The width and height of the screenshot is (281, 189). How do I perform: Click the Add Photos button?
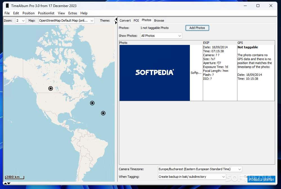(x=197, y=28)
